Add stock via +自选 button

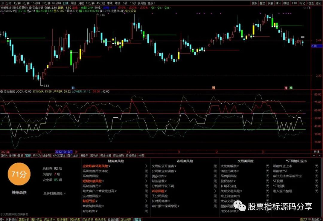[x=310, y=3]
